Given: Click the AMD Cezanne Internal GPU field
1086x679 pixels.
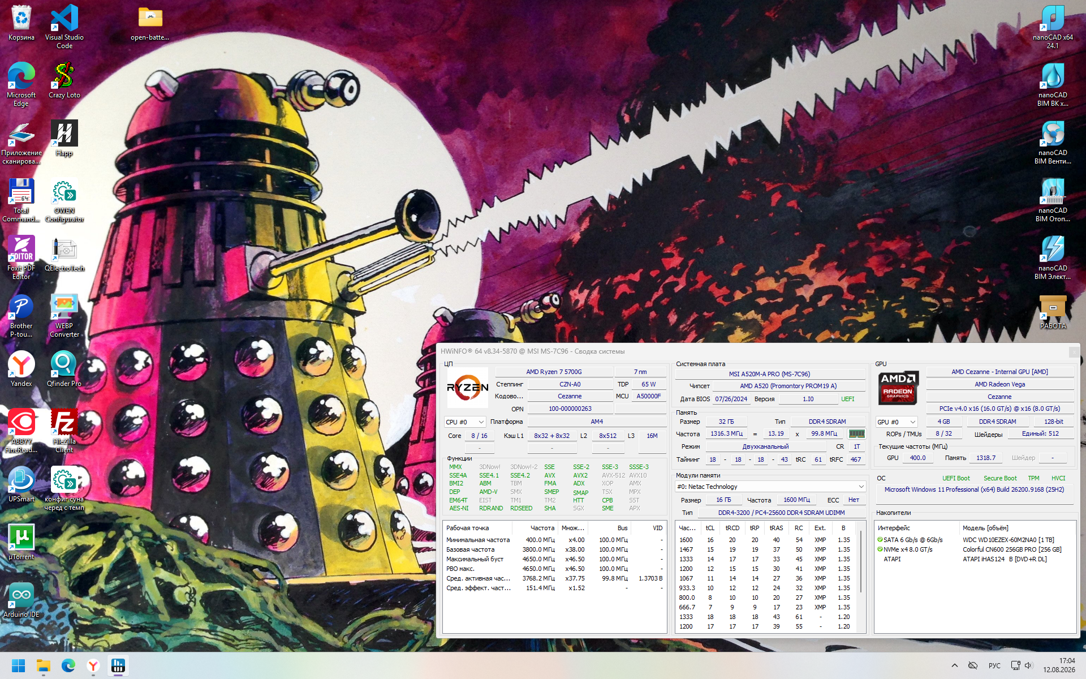Looking at the screenshot, I should (x=999, y=372).
